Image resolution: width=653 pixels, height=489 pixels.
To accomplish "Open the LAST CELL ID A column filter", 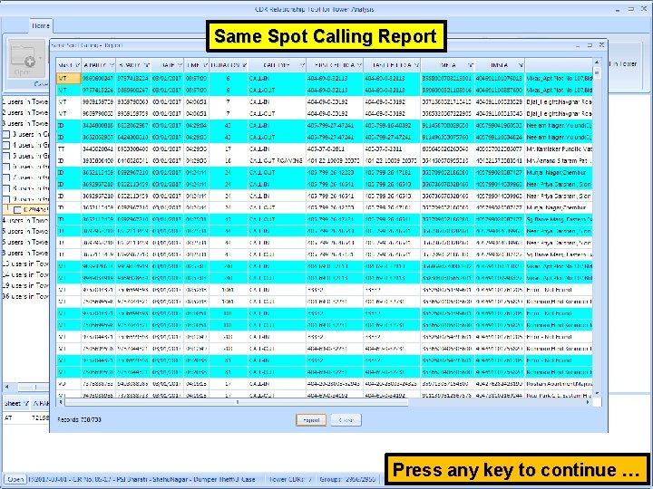I will click(x=416, y=65).
